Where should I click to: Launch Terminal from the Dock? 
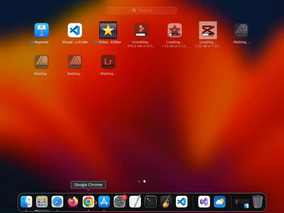click(151, 202)
